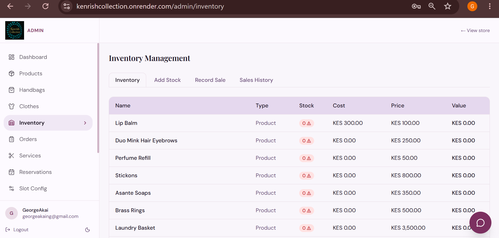Click the Lip Balm row name
499x238 pixels.
[x=126, y=123]
